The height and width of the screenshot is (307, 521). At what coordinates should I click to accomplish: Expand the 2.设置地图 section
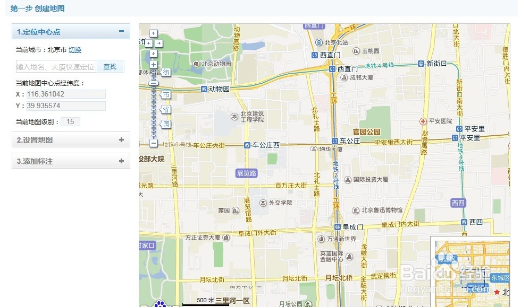click(x=71, y=139)
